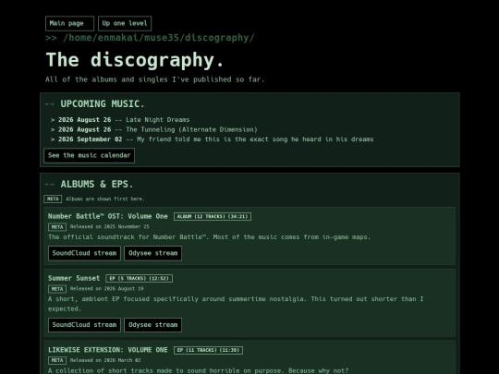Select 'The Tunneling (Alternate Dimension)' entry
The image size is (499, 374).
pyautogui.click(x=191, y=130)
